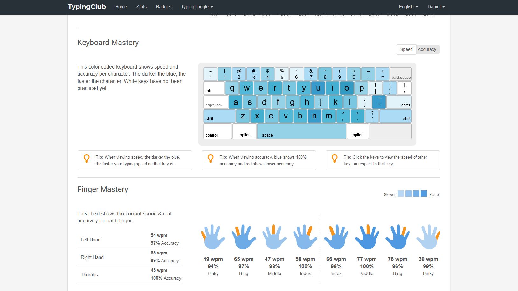Open the Typing Jungle dropdown menu

coord(197,7)
